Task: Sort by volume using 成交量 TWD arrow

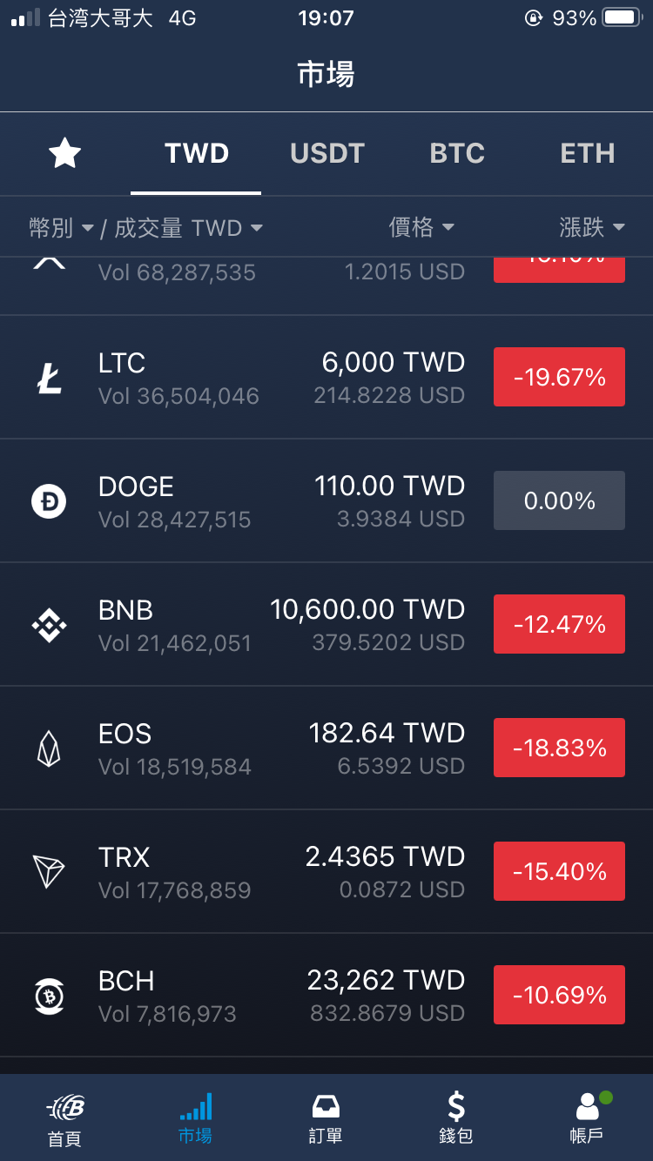Action: pyautogui.click(x=256, y=228)
